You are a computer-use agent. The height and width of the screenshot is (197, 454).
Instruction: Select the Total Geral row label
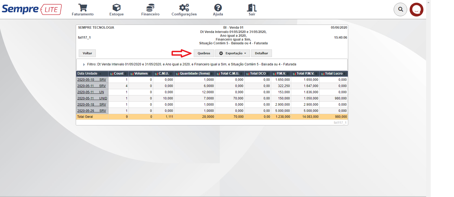pyautogui.click(x=85, y=117)
